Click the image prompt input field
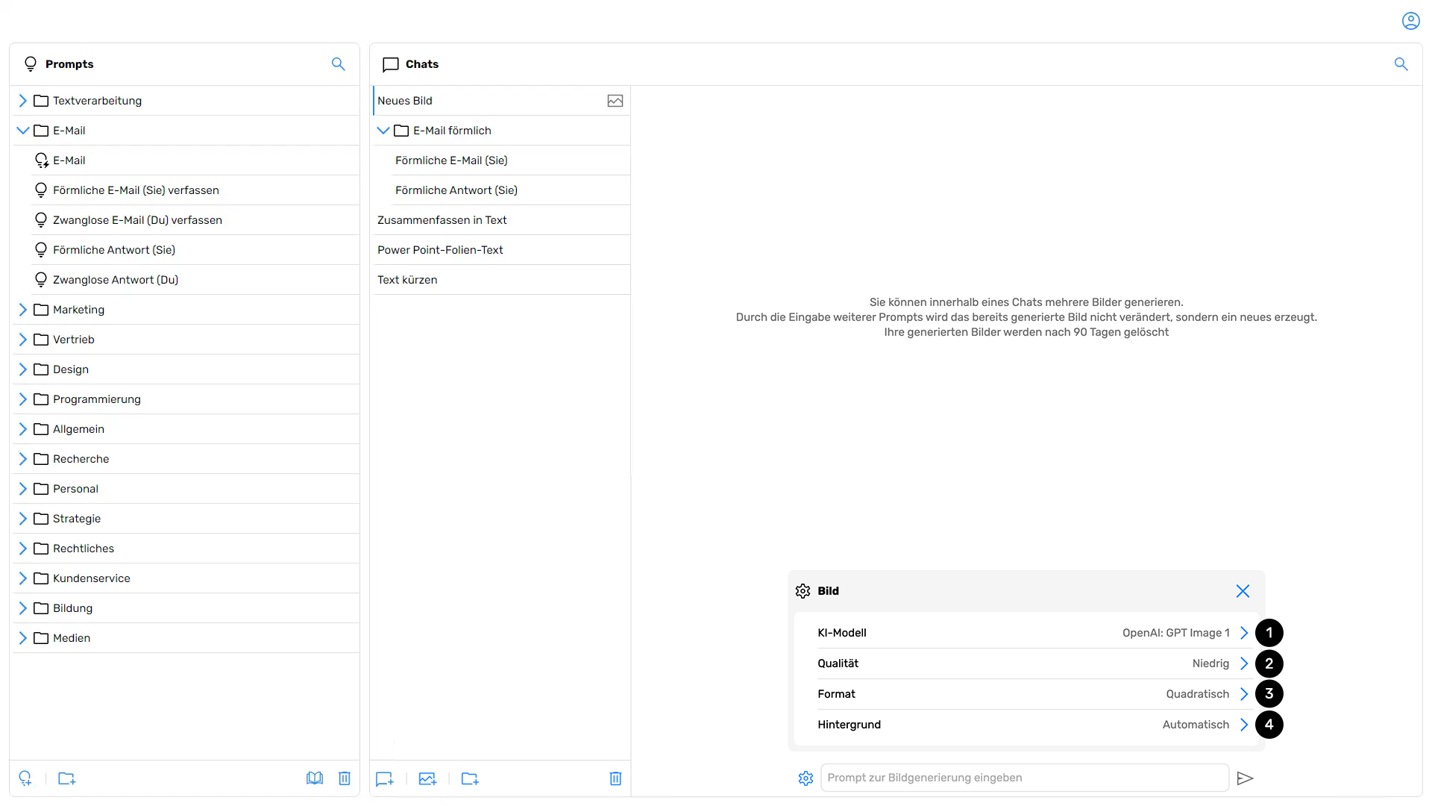 click(1022, 778)
